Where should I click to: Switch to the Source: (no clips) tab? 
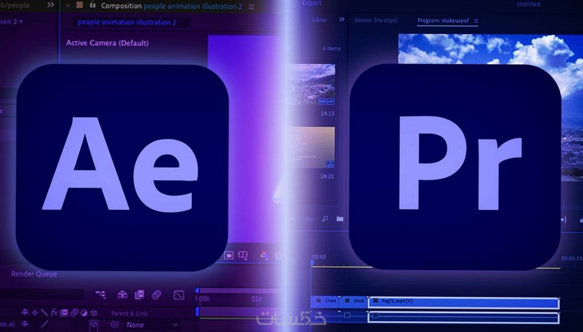click(376, 20)
